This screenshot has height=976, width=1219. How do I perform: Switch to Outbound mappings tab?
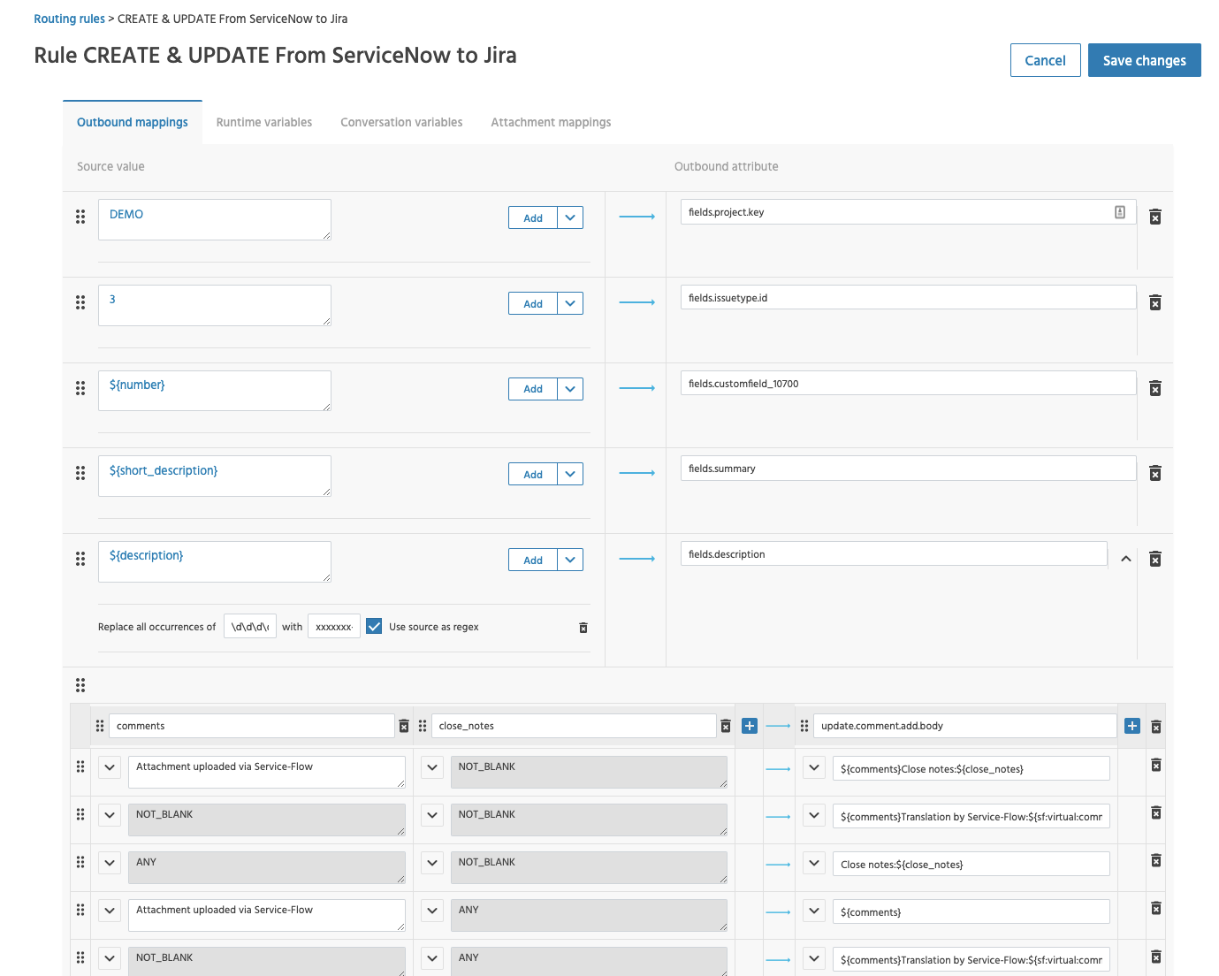[x=133, y=122]
